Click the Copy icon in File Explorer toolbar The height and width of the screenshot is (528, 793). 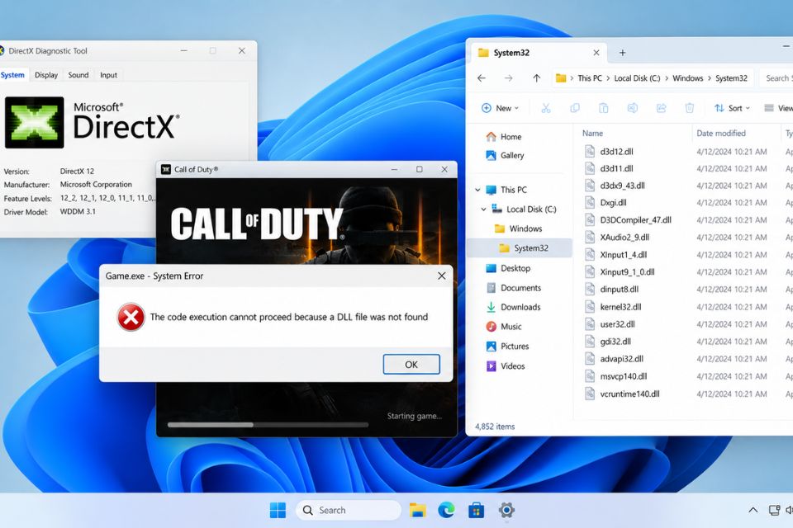point(575,108)
